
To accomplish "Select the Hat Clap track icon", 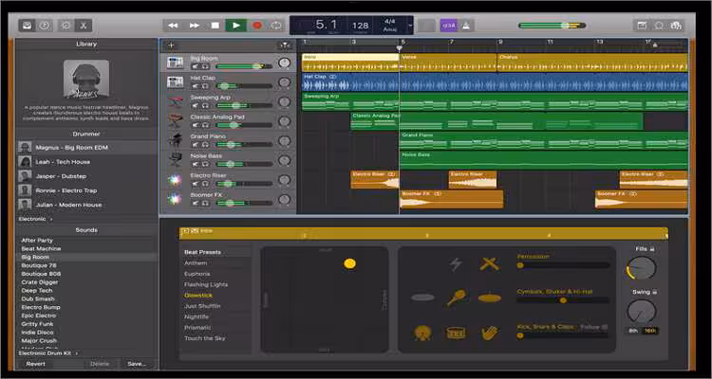I will coord(175,82).
